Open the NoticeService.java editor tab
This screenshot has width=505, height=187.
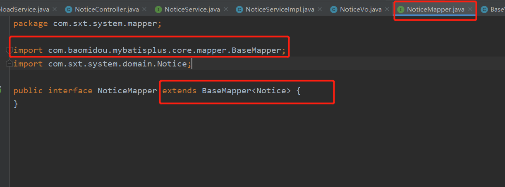coord(192,9)
